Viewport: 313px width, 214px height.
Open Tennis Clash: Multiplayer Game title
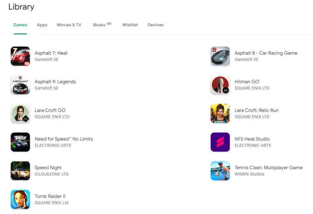269,168
